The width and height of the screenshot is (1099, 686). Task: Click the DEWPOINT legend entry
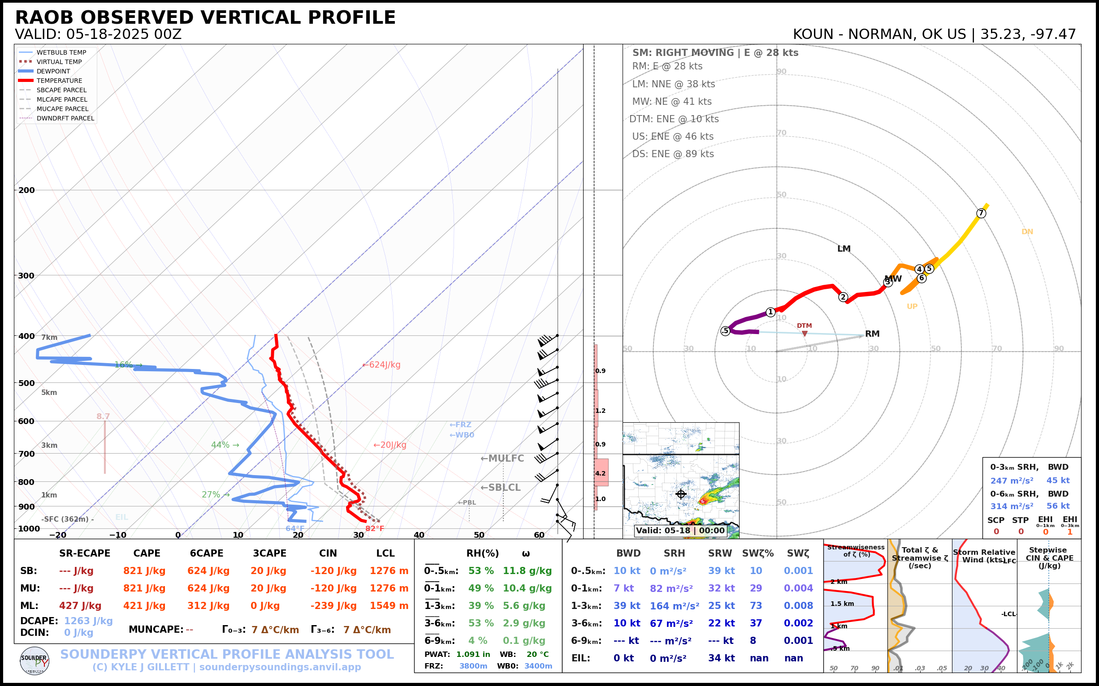53,71
